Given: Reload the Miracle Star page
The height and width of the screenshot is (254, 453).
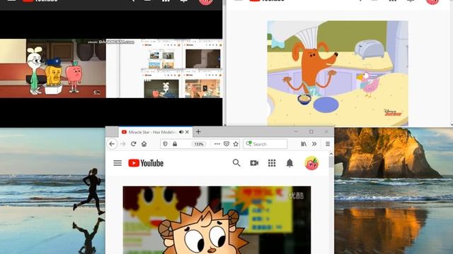Looking at the screenshot, I should pos(134,144).
